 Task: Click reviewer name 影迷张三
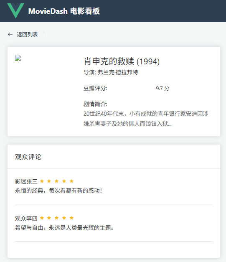[26, 181]
